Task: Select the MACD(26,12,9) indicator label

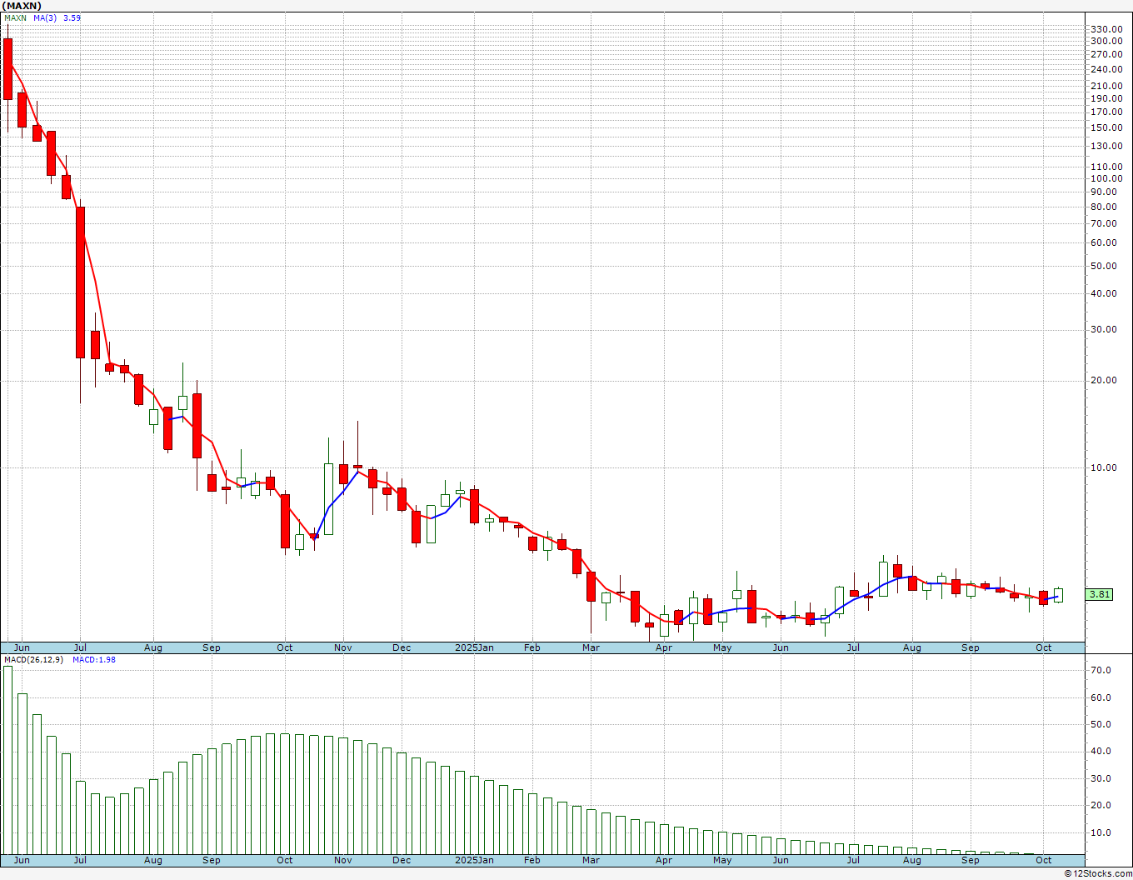Action: coord(33,660)
